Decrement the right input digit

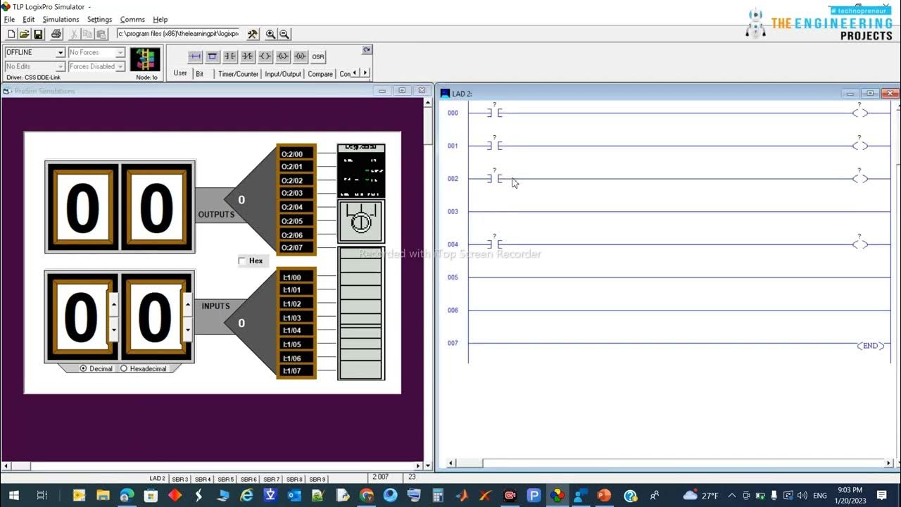click(187, 330)
